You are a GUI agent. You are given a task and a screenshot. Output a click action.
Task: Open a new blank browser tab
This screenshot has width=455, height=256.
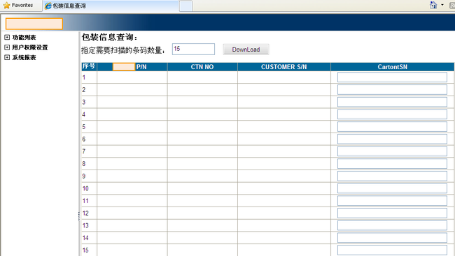pos(186,6)
